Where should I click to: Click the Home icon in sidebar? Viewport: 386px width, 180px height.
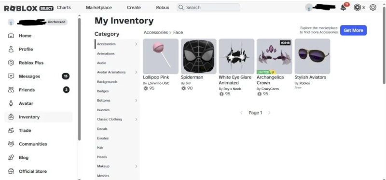pos(11,36)
